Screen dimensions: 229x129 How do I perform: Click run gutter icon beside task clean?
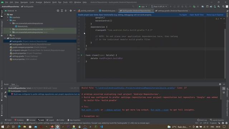tap(82, 55)
